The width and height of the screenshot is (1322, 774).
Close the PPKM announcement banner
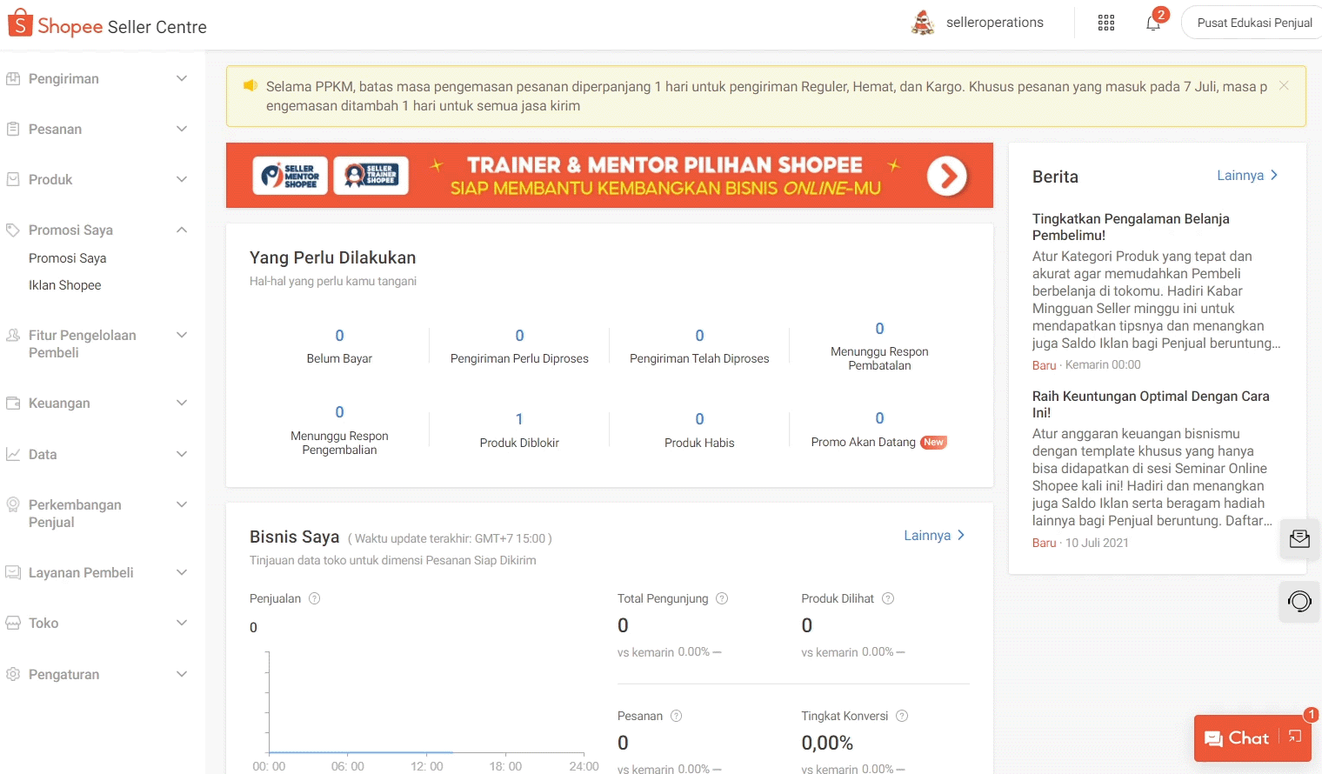(x=1284, y=86)
